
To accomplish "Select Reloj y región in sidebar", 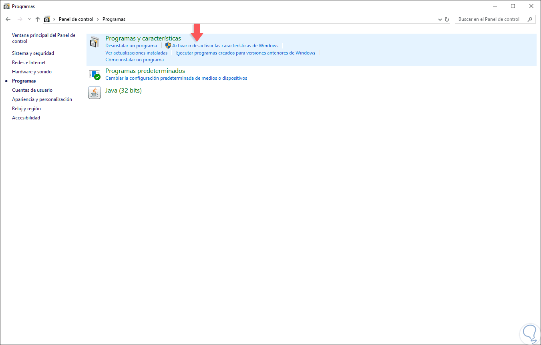I will coord(26,109).
